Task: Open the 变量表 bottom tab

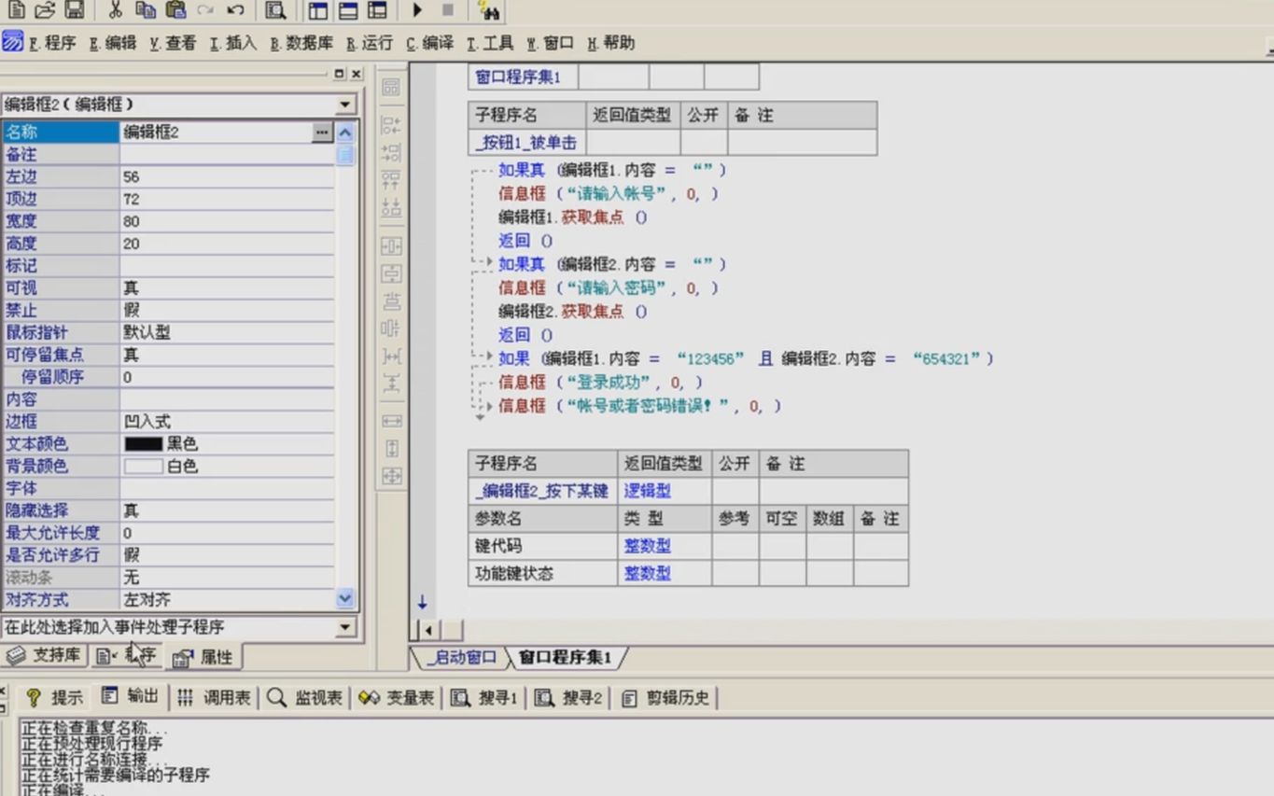Action: (397, 697)
